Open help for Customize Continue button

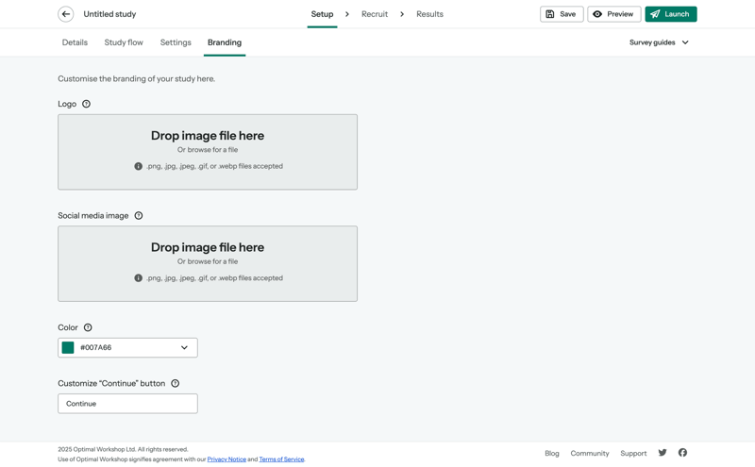point(175,384)
